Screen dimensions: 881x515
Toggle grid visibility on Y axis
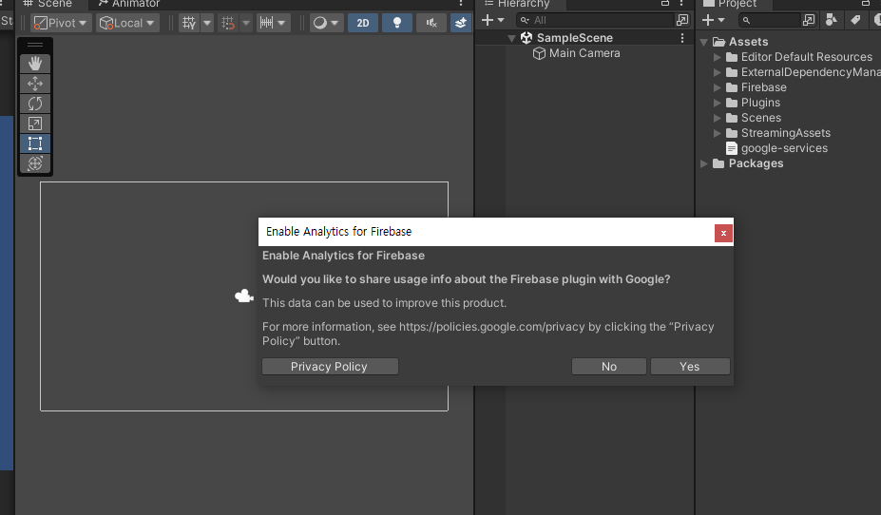[x=189, y=23]
